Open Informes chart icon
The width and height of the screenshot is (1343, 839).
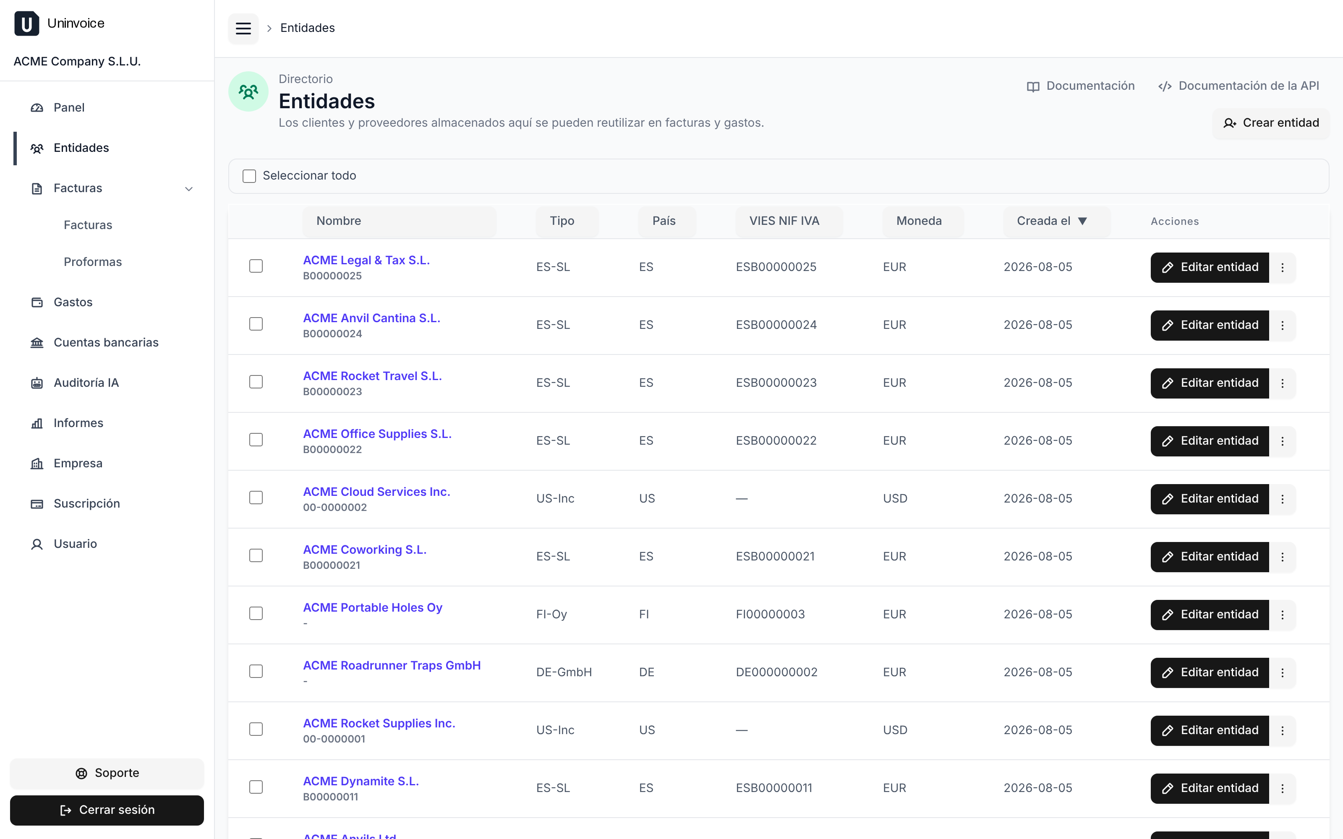coord(37,423)
